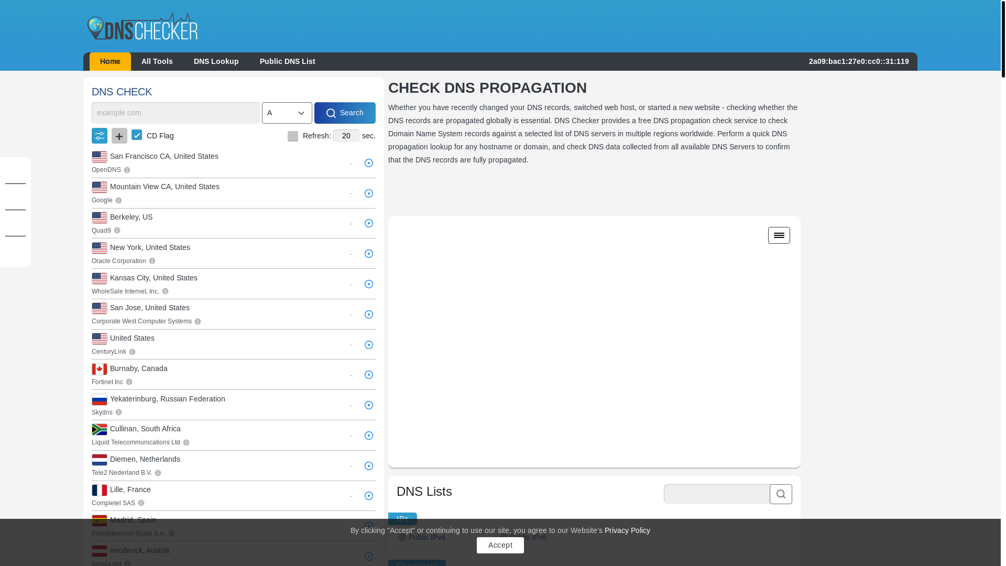This screenshot has width=1006, height=566.
Task: Click map locator icon for Lille row
Action: coord(369,496)
